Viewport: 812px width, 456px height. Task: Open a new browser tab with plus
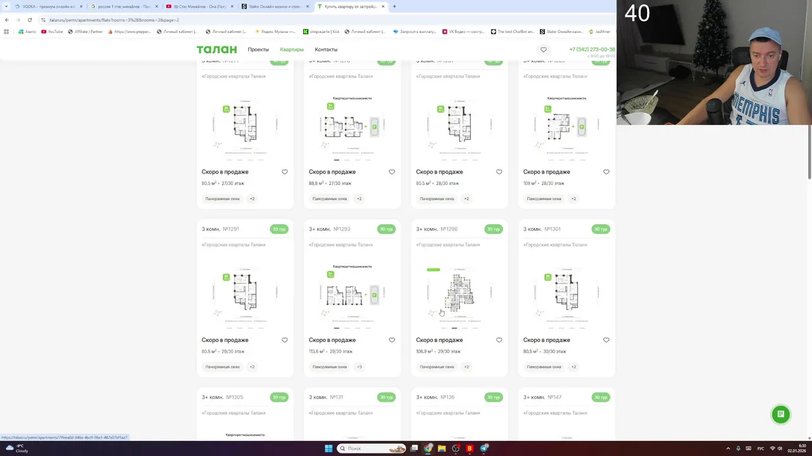(394, 6)
